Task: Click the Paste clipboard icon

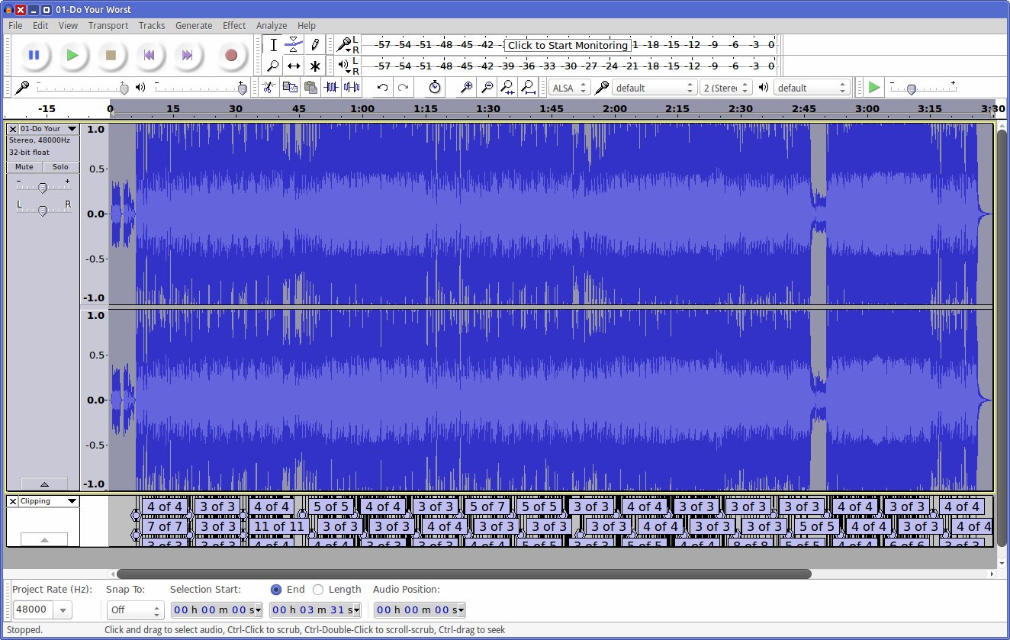Action: pyautogui.click(x=310, y=88)
